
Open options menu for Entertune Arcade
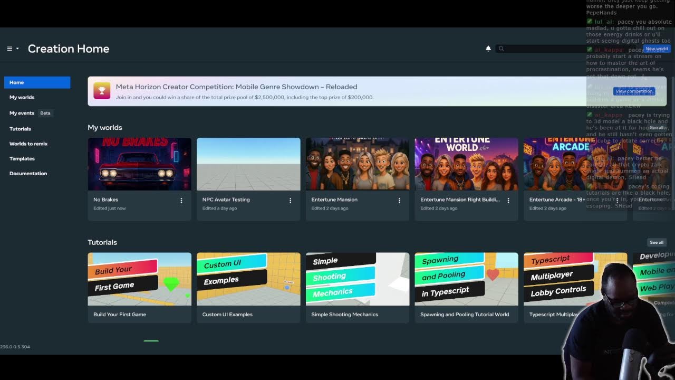617,201
